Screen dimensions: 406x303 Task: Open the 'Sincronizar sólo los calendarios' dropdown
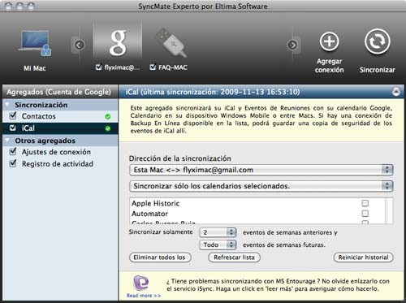(x=261, y=186)
